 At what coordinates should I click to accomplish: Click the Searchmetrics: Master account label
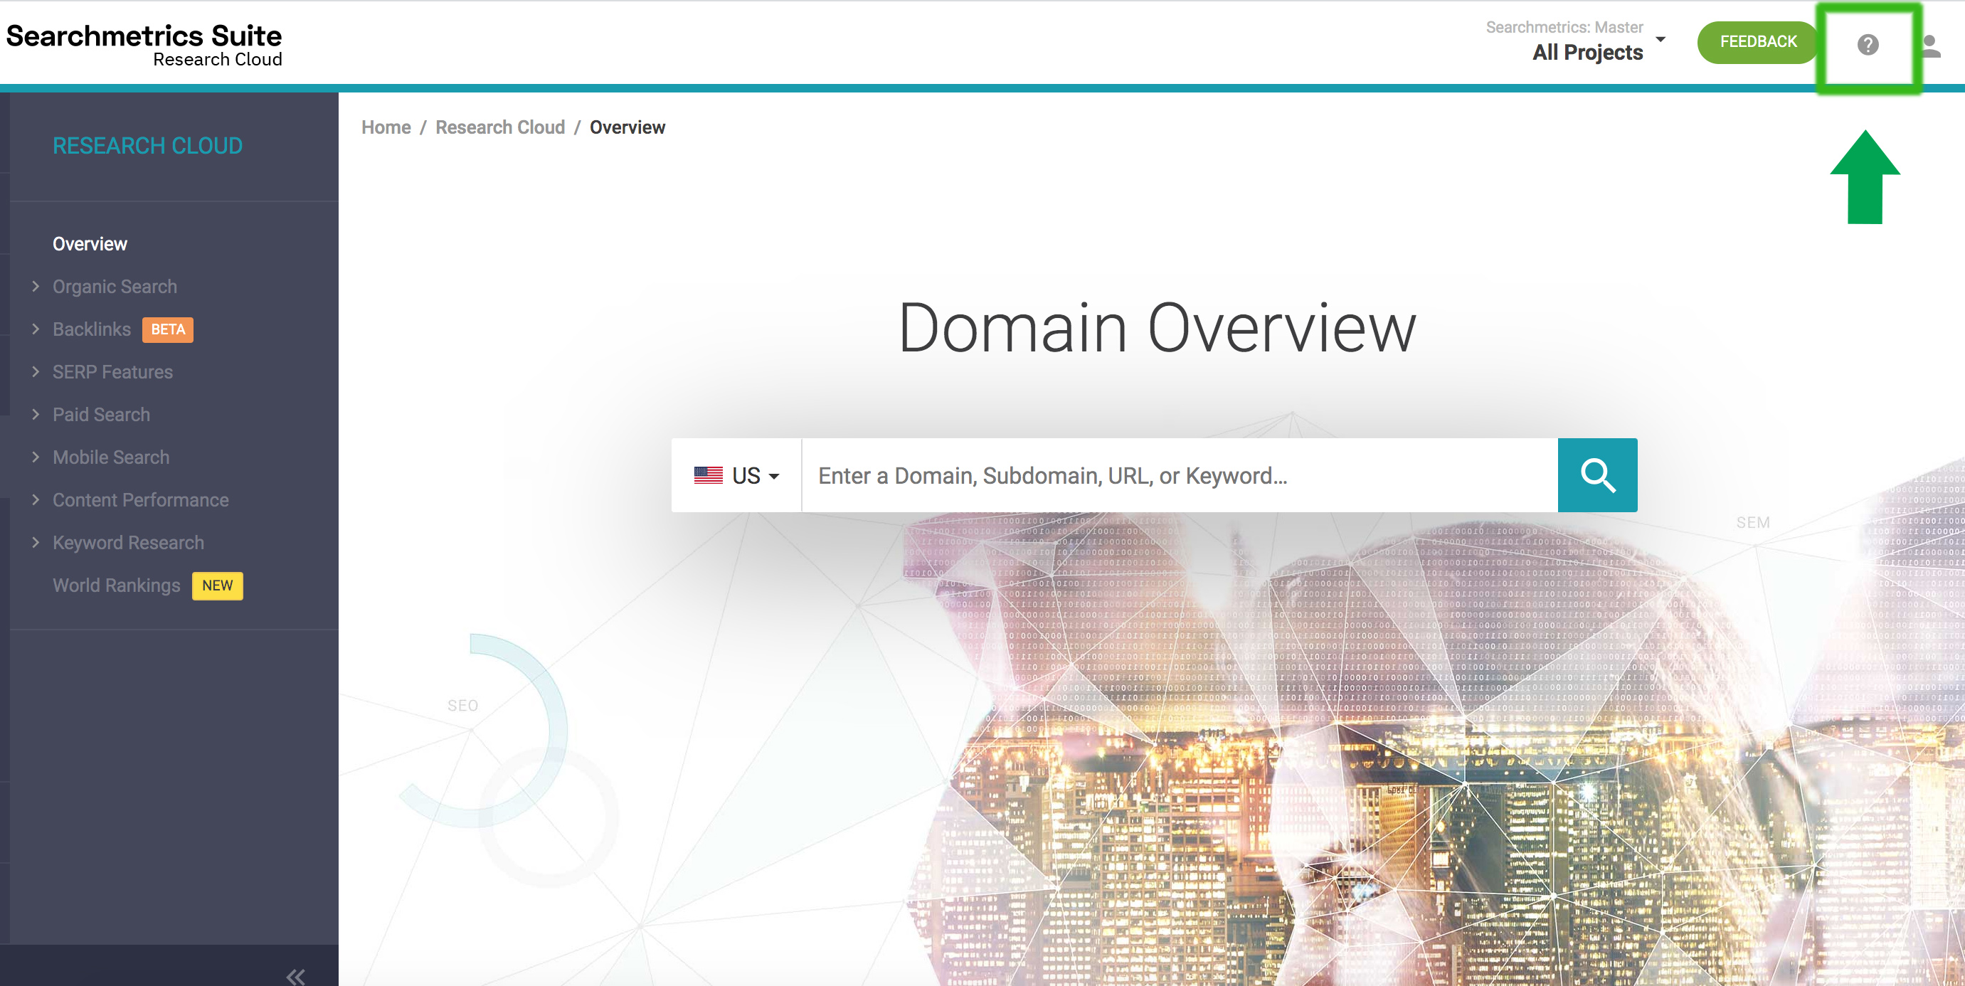(1564, 28)
